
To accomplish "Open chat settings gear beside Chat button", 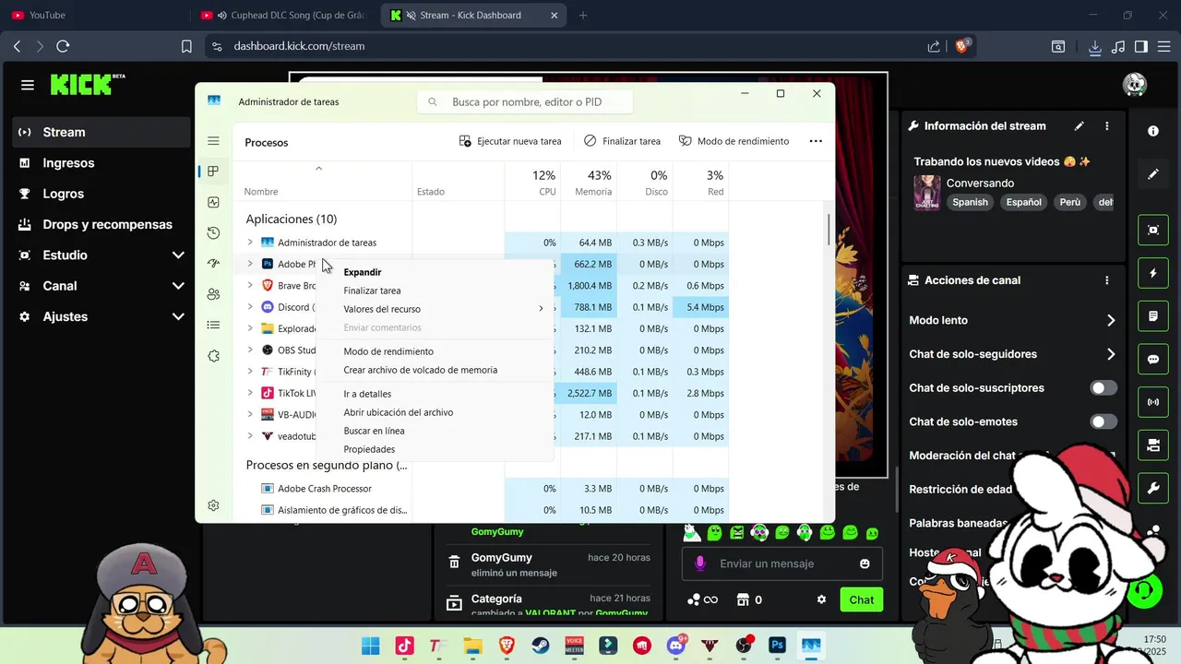I will (x=821, y=599).
